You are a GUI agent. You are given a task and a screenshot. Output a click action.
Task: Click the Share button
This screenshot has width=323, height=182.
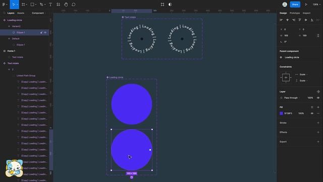(x=295, y=5)
